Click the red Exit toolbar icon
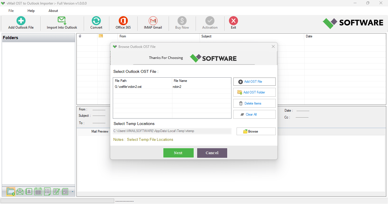The width and height of the screenshot is (388, 204). [x=233, y=21]
